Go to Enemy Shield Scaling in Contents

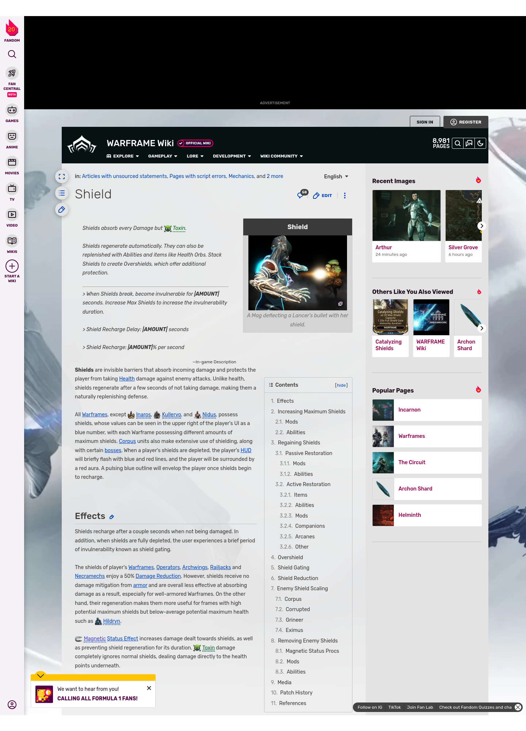pyautogui.click(x=302, y=588)
